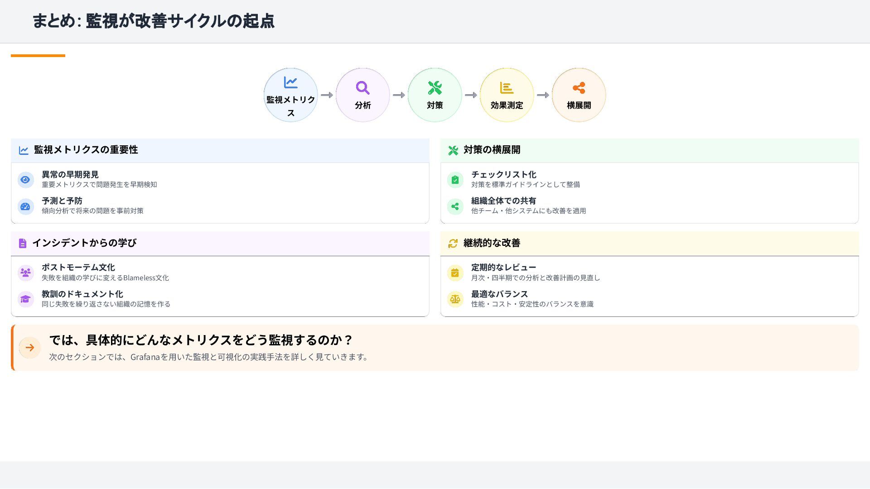Click the 対策の横展開 header text
This screenshot has width=870, height=489.
click(x=492, y=150)
